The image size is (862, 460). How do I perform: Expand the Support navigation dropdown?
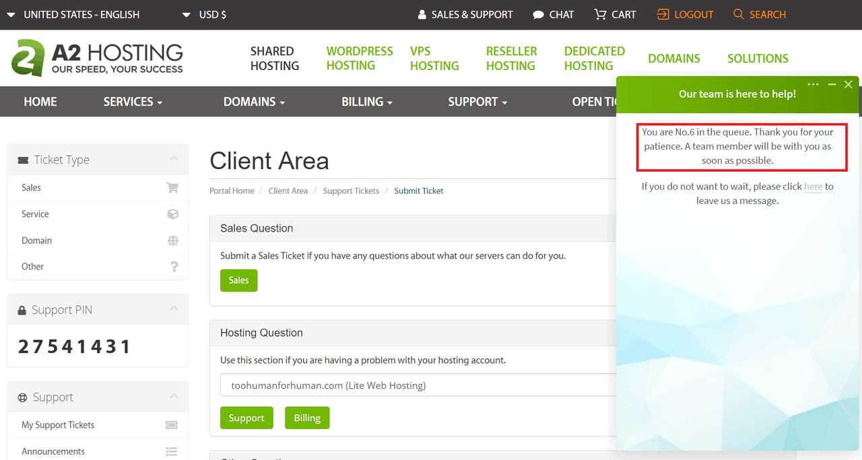(477, 102)
